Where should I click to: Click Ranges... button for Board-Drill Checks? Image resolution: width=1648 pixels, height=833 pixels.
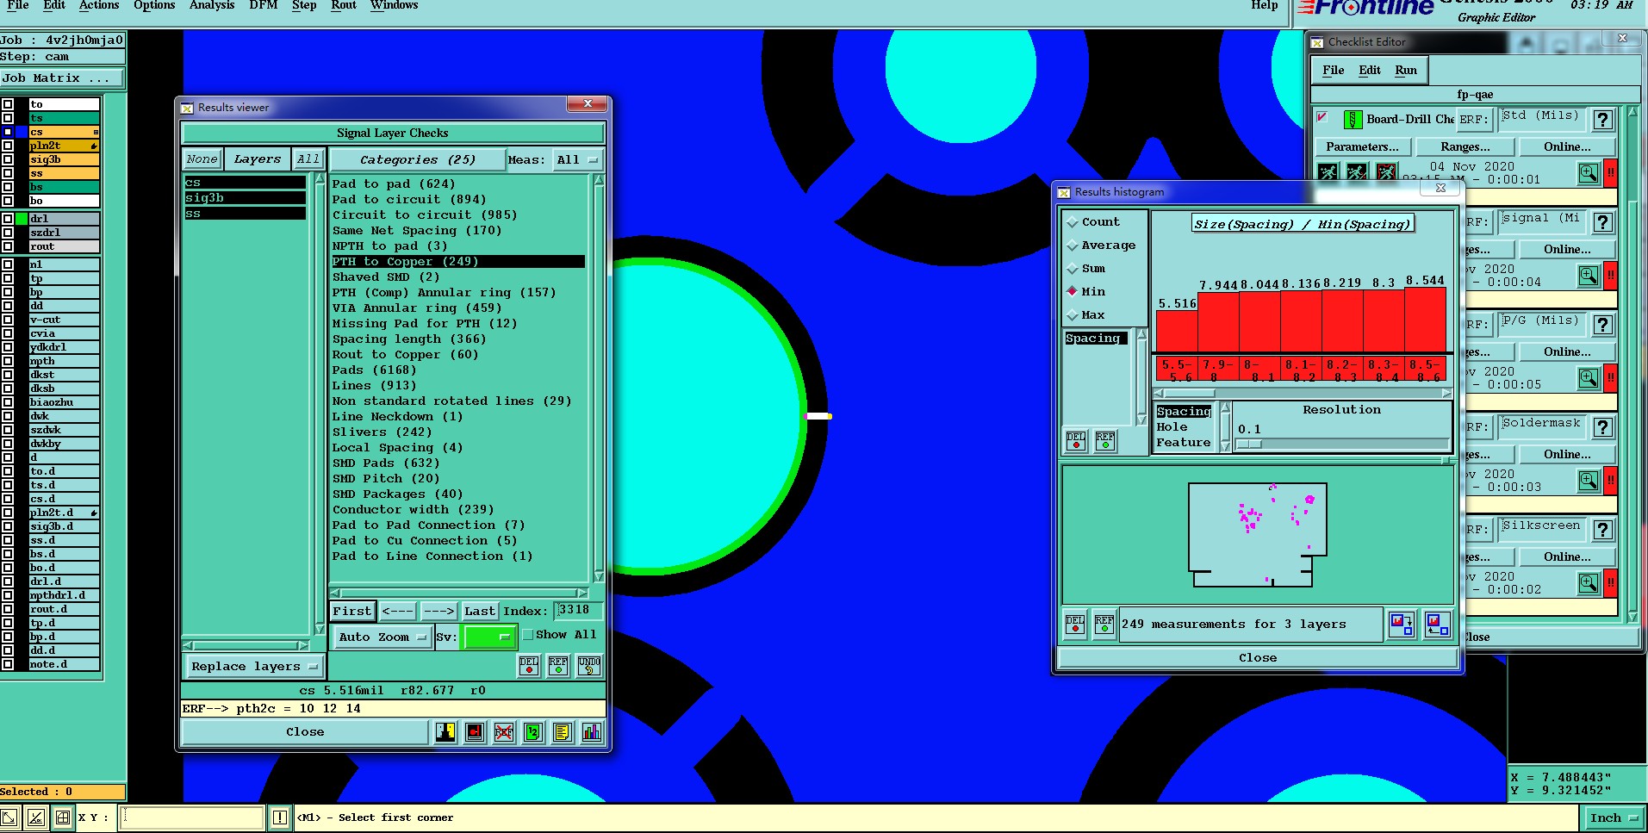1465,147
